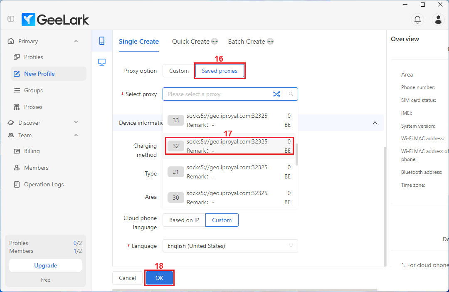
Task: Click the OK button
Action: (159, 278)
